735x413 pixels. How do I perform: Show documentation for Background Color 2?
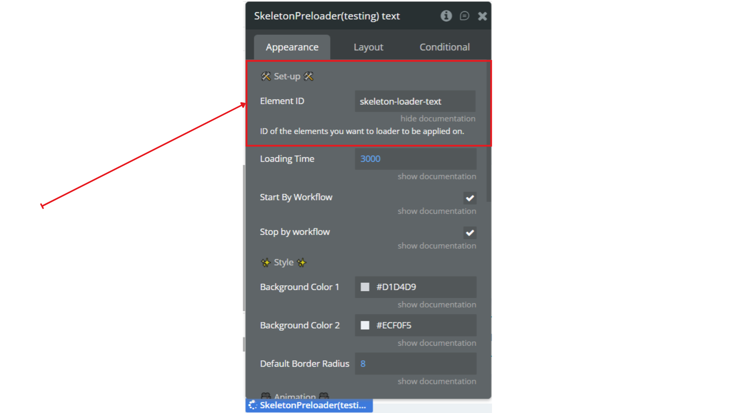point(437,343)
